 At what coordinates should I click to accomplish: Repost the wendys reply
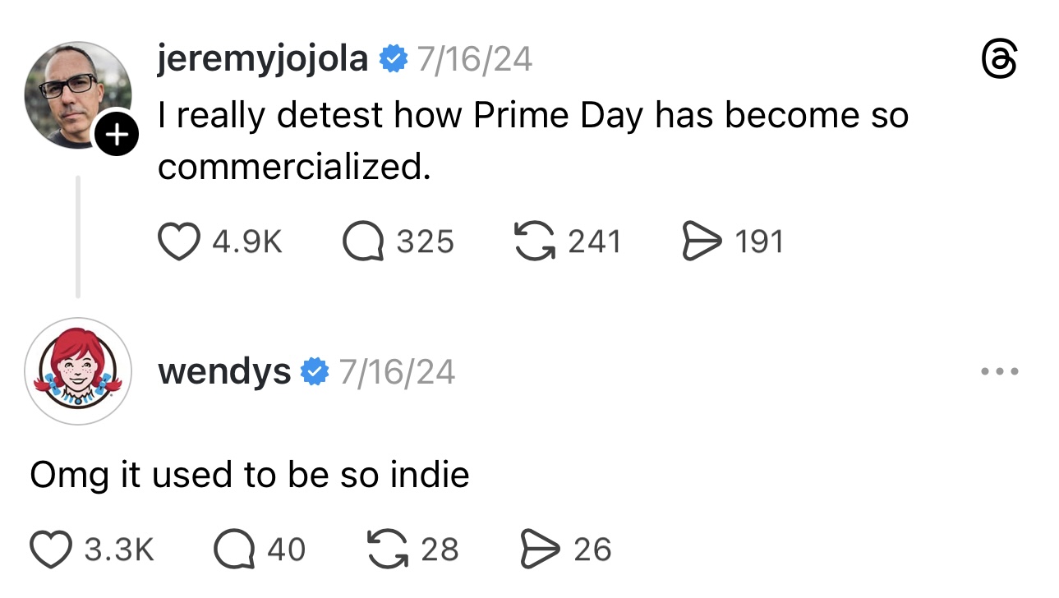[387, 549]
